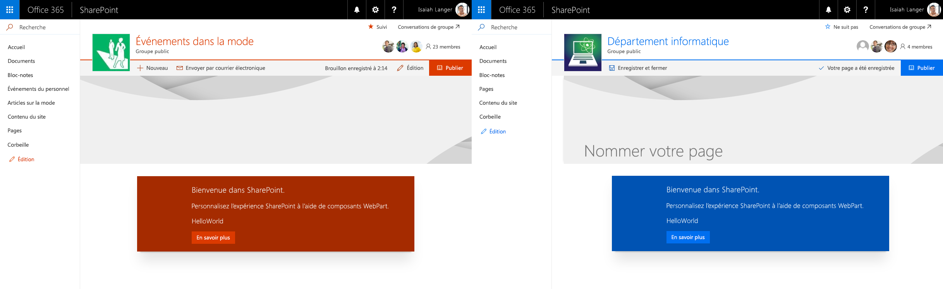Open Contenu du site in the left window
Image resolution: width=943 pixels, height=289 pixels.
click(27, 117)
